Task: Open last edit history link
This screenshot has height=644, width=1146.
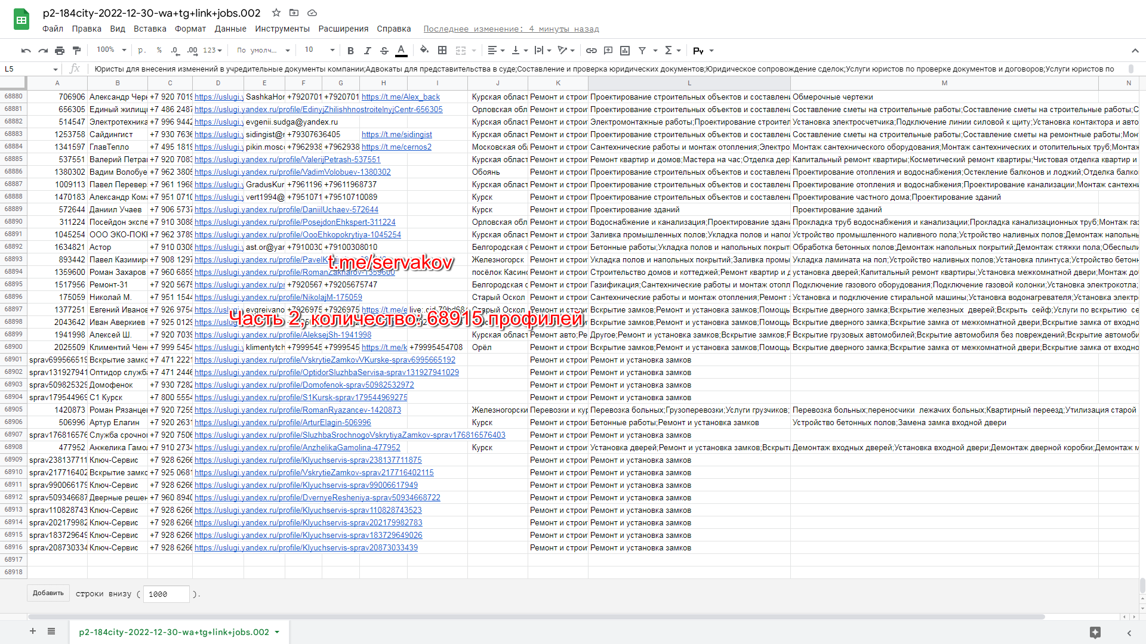Action: 511,29
